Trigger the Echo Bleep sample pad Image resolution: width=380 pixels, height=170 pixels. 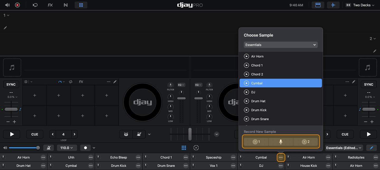point(118,157)
